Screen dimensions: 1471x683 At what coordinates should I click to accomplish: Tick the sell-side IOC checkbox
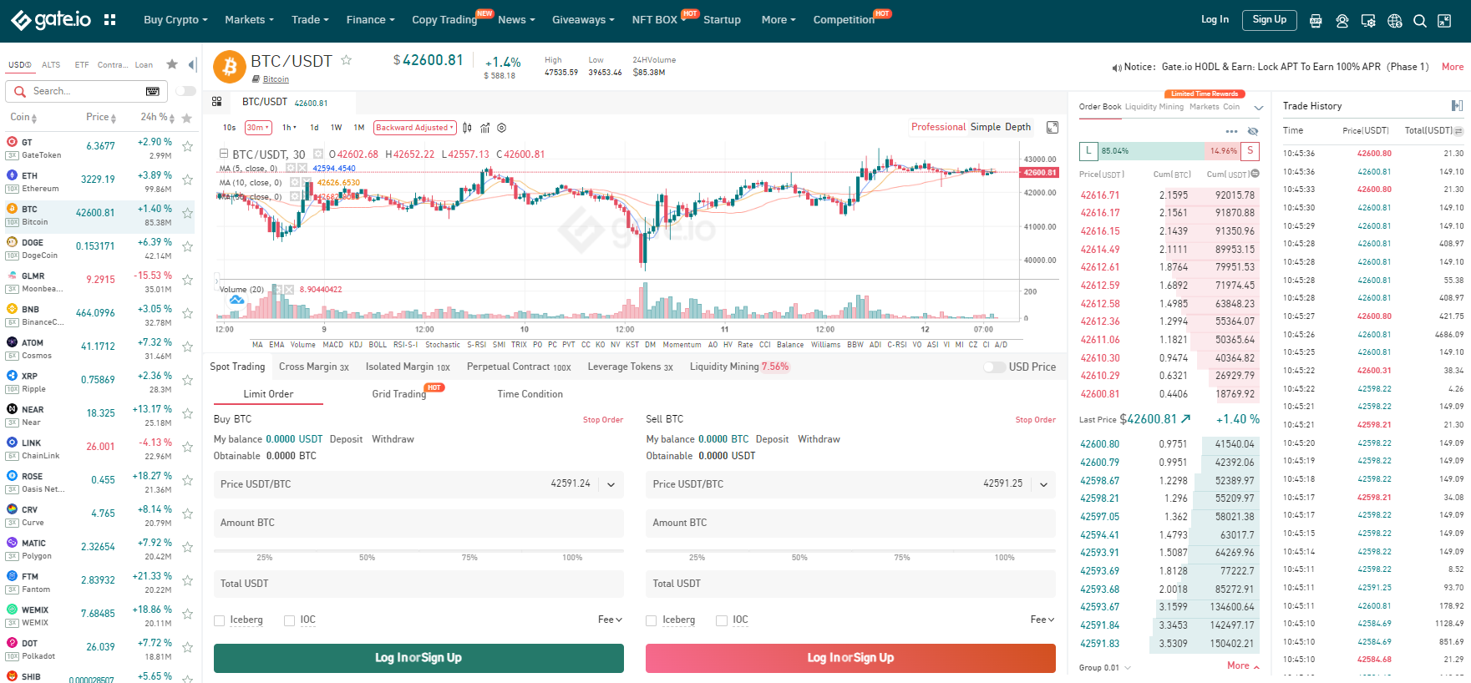(x=721, y=620)
